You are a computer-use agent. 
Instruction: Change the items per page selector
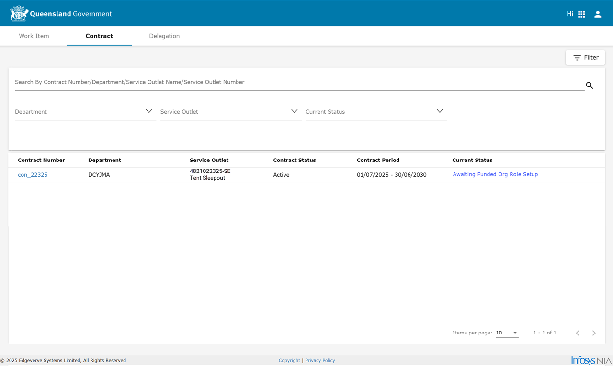(507, 333)
